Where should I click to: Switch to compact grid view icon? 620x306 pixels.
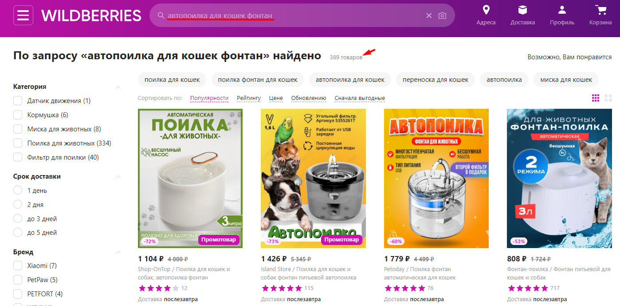(x=596, y=98)
